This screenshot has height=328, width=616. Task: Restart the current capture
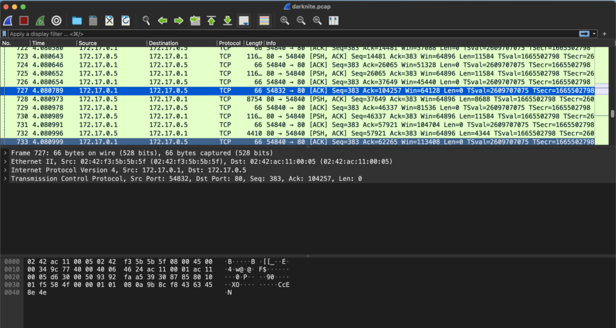coord(40,20)
